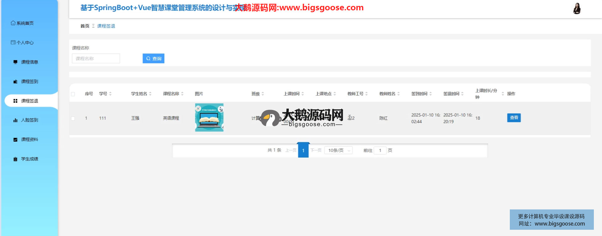
Task: Check the checkbox for row 王强
Action: tap(73, 118)
